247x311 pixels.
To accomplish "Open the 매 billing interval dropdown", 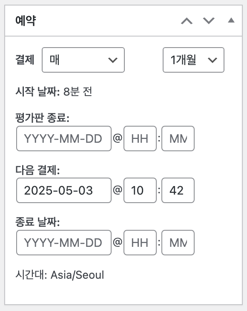I will [x=83, y=60].
